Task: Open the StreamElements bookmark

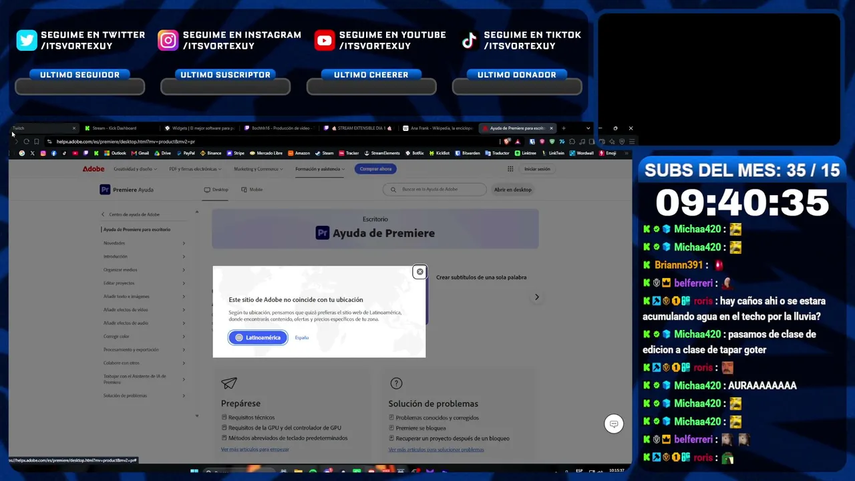Action: click(382, 153)
